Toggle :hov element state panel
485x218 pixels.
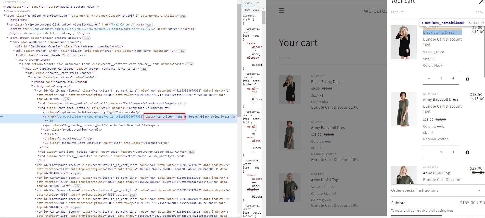click(247, 10)
